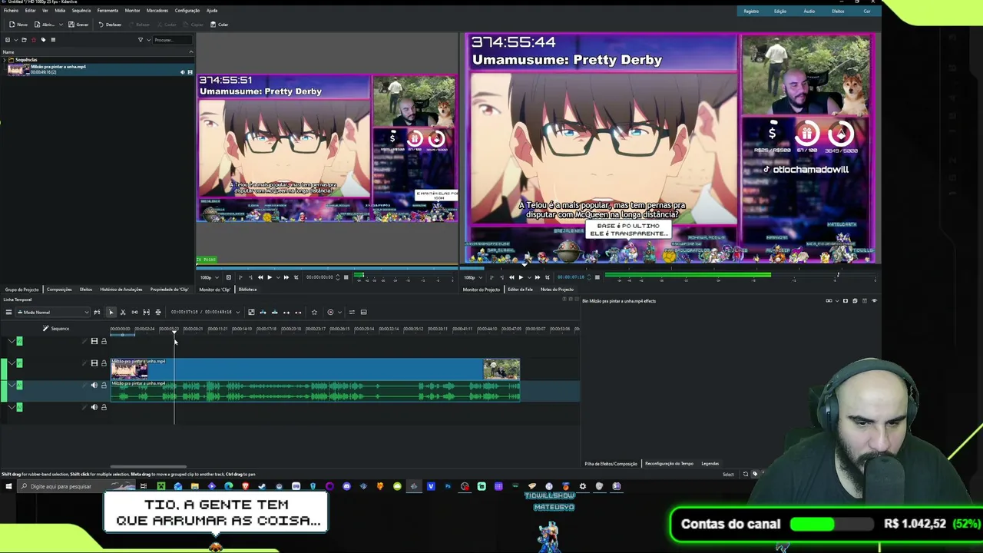The image size is (983, 553).
Task: Click the project bin filter funnel icon
Action: point(140,40)
